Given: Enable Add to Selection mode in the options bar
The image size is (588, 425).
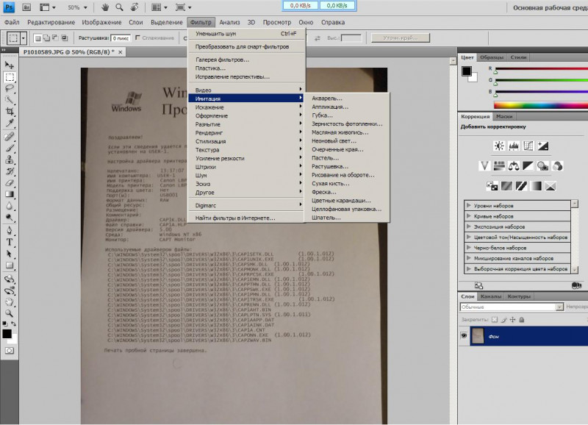Looking at the screenshot, I should click(46, 37).
